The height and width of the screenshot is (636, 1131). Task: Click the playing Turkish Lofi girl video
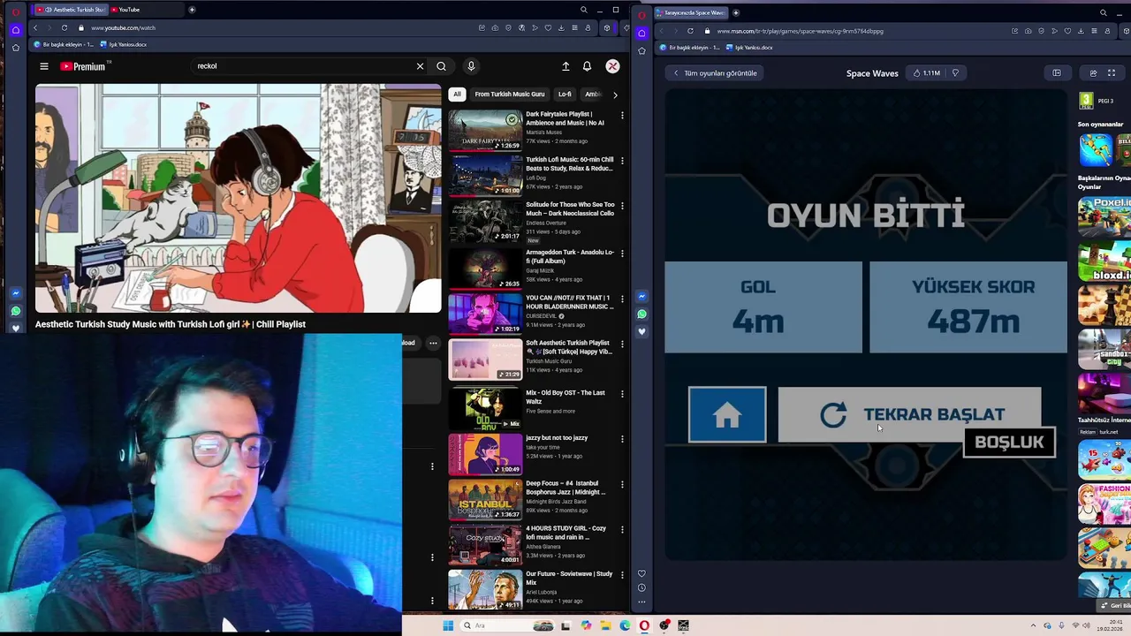pyautogui.click(x=238, y=199)
